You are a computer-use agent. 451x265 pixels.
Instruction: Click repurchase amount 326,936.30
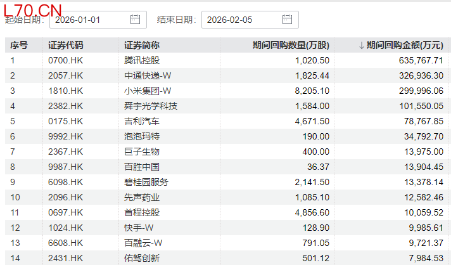click(421, 75)
